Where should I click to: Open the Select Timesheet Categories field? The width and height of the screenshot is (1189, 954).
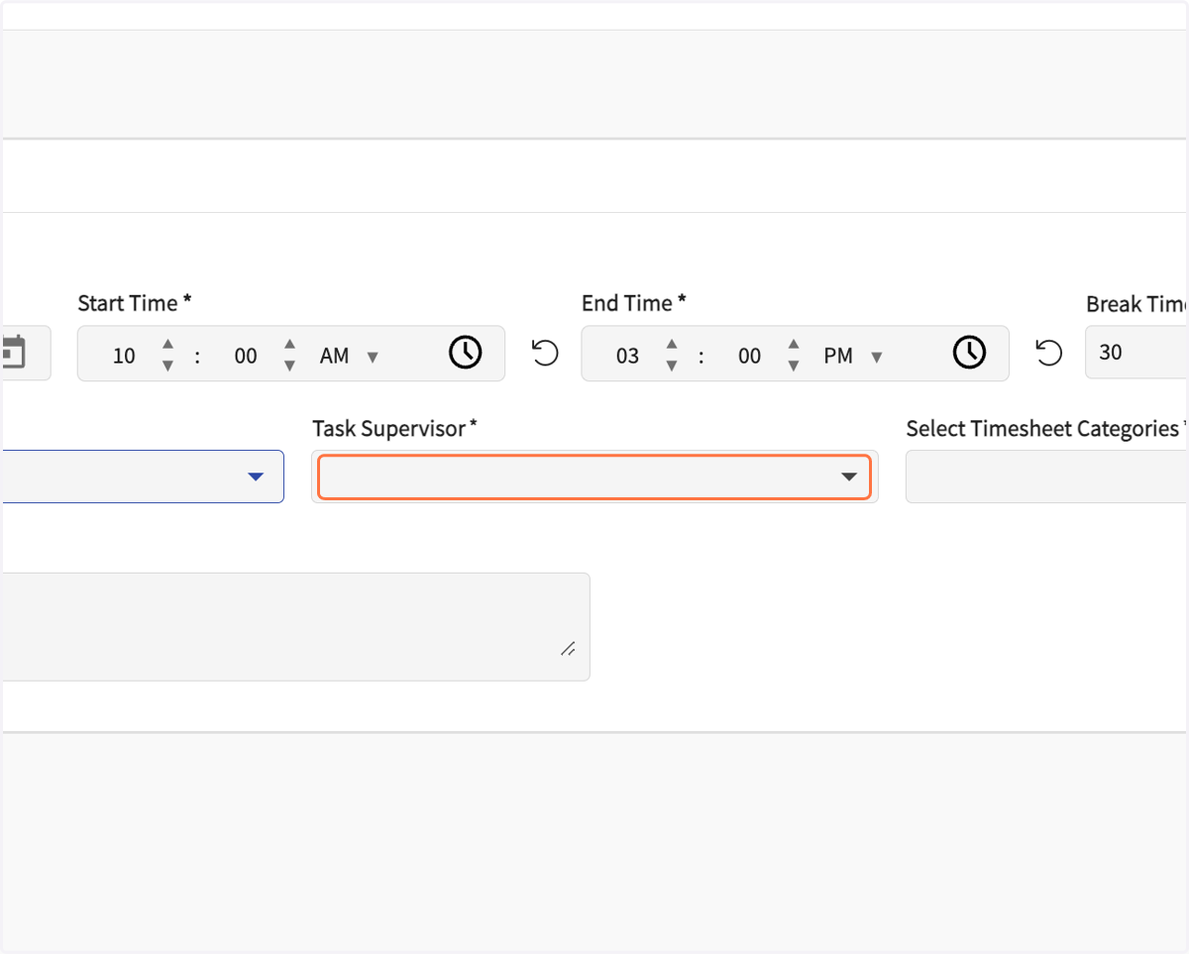point(1047,477)
